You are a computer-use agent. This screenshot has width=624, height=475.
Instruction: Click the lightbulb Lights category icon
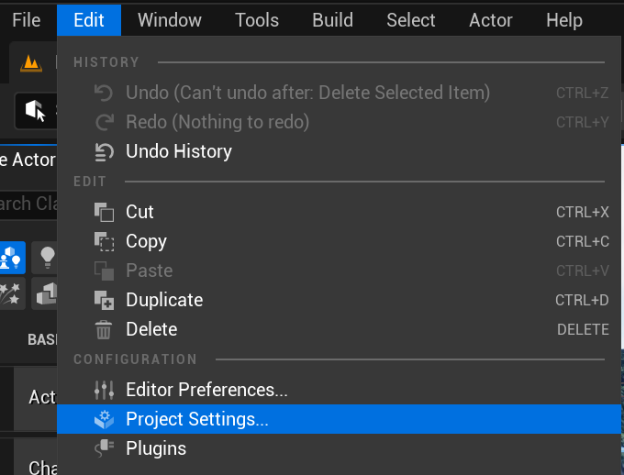[x=47, y=258]
